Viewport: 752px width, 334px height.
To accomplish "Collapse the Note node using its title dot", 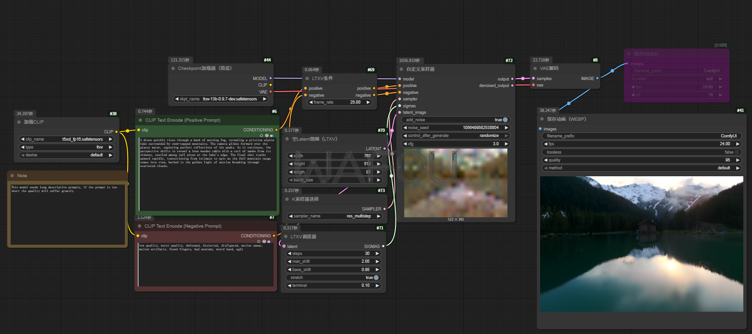I will pyautogui.click(x=12, y=176).
